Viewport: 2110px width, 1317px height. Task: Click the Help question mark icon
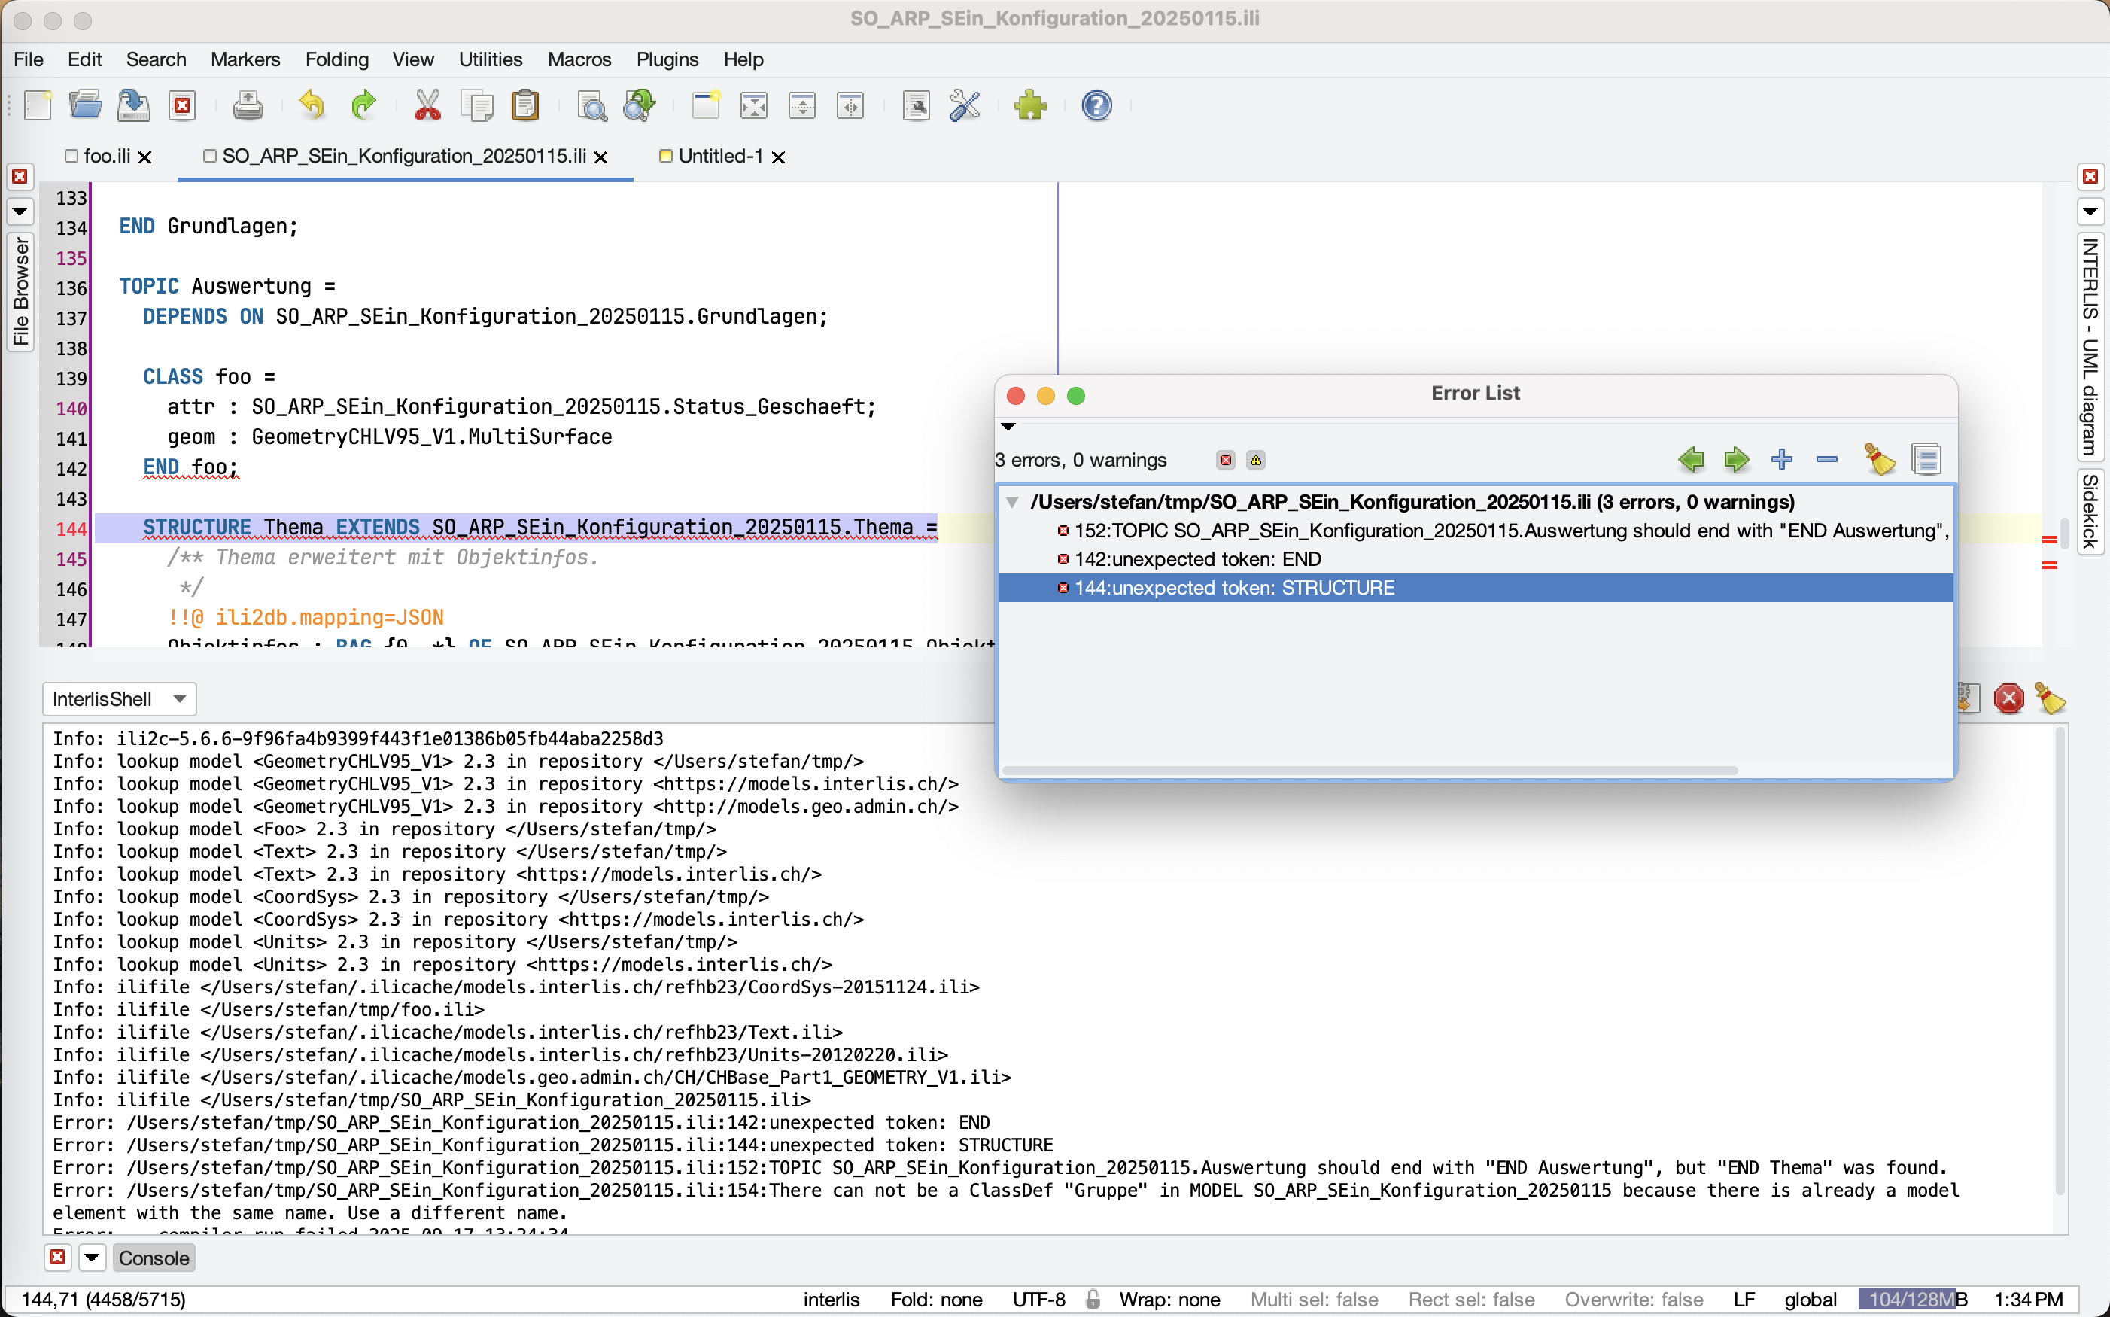(1096, 105)
